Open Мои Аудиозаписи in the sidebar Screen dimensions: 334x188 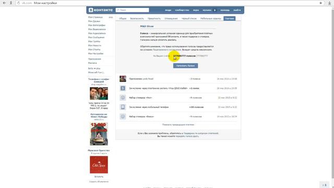pyautogui.click(x=97, y=33)
